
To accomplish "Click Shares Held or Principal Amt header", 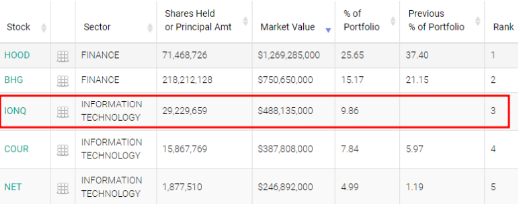I will pyautogui.click(x=198, y=20).
